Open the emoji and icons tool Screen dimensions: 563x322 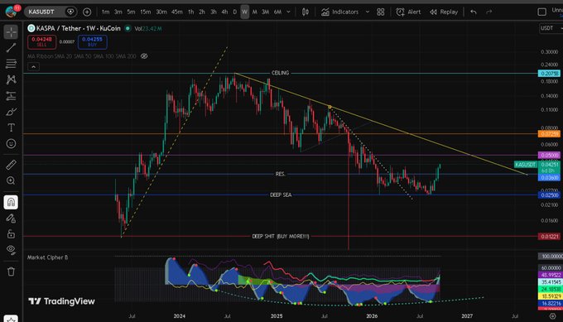(11, 143)
